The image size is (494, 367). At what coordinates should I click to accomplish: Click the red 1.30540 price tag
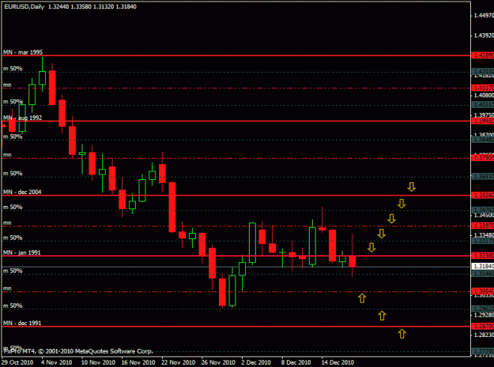pyautogui.click(x=483, y=291)
